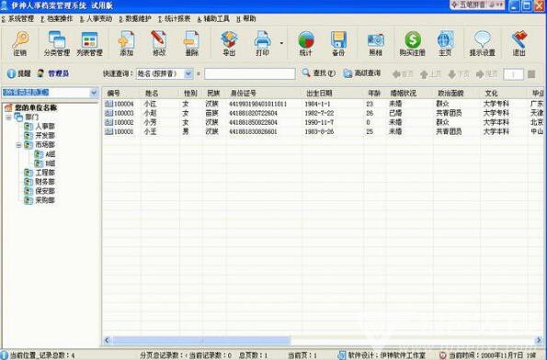
Task: Select 人事部 in department tree
Action: point(45,126)
